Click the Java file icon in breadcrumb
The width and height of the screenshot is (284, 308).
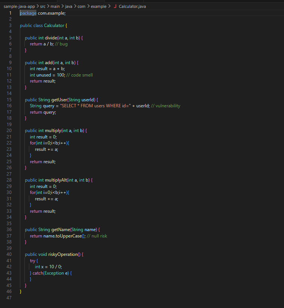115,6
